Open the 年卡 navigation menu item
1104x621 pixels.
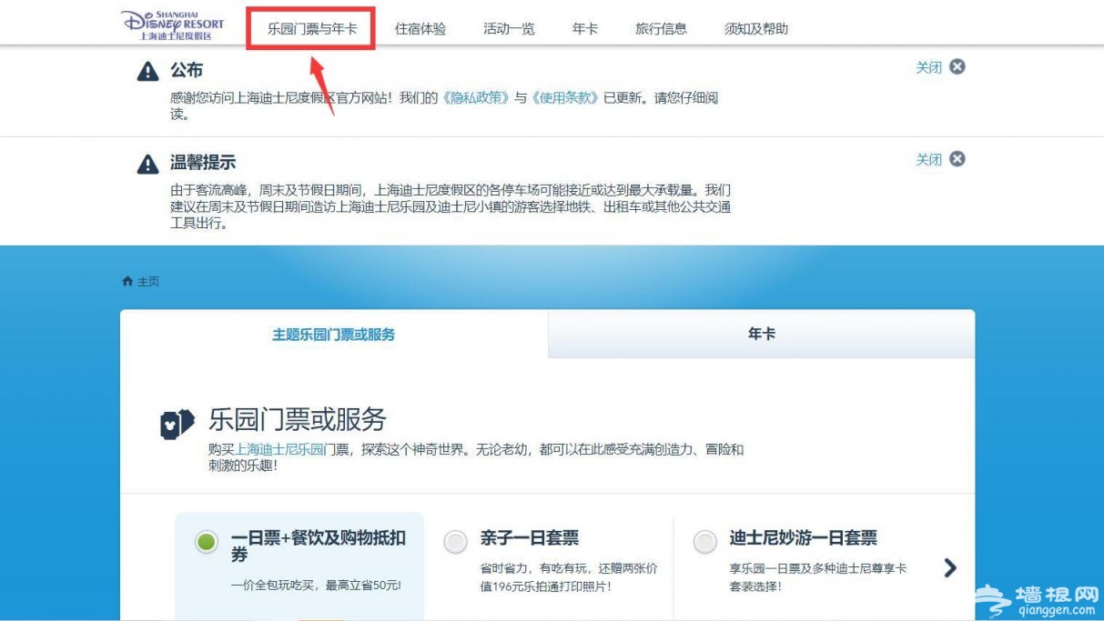tap(585, 29)
